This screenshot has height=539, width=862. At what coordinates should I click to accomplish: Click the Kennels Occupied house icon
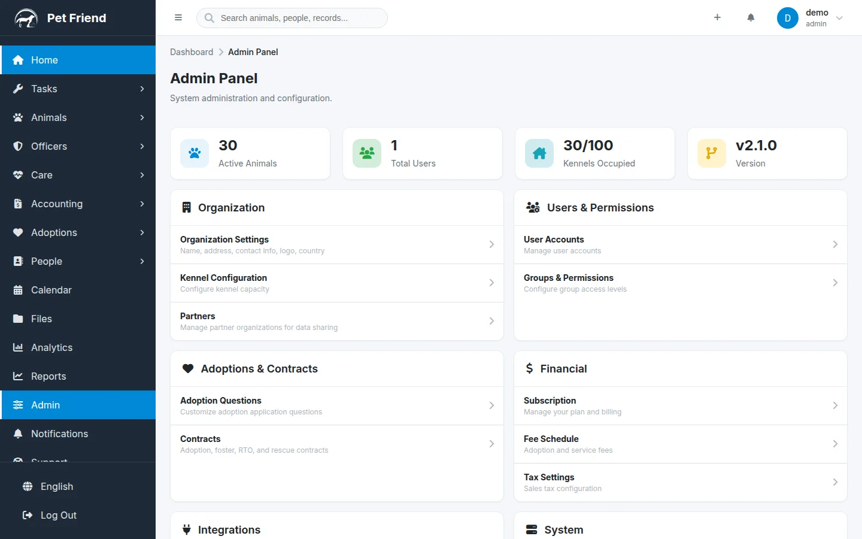tap(539, 153)
